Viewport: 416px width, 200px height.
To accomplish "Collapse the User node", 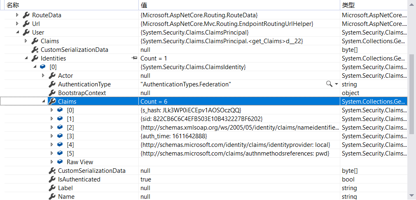I will click(18, 33).
